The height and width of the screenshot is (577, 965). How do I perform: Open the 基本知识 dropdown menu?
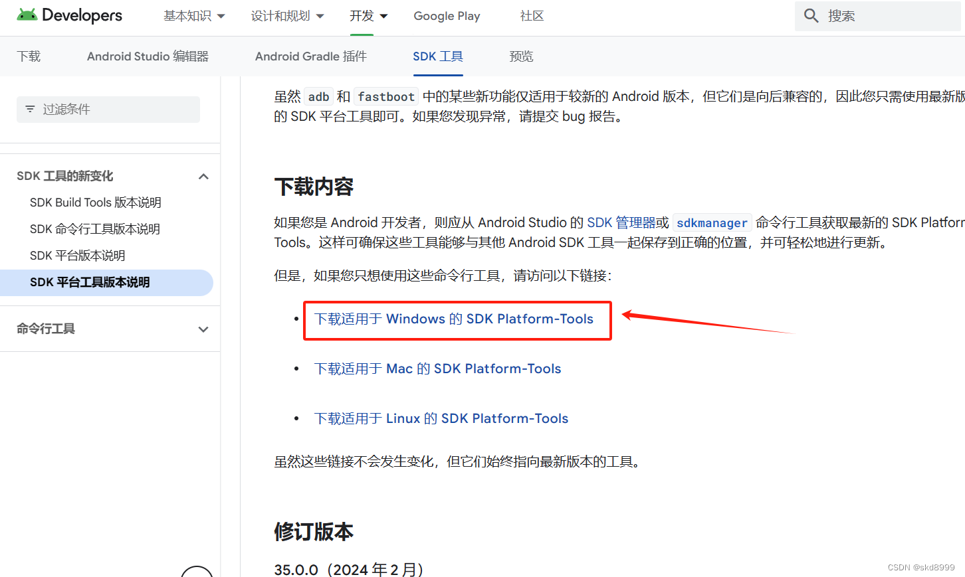194,16
